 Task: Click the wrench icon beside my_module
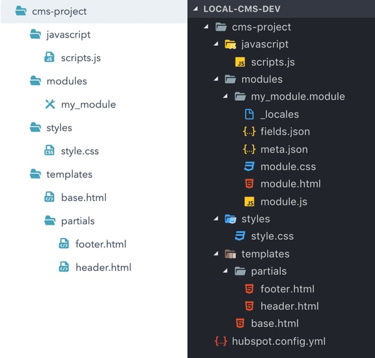click(x=50, y=104)
